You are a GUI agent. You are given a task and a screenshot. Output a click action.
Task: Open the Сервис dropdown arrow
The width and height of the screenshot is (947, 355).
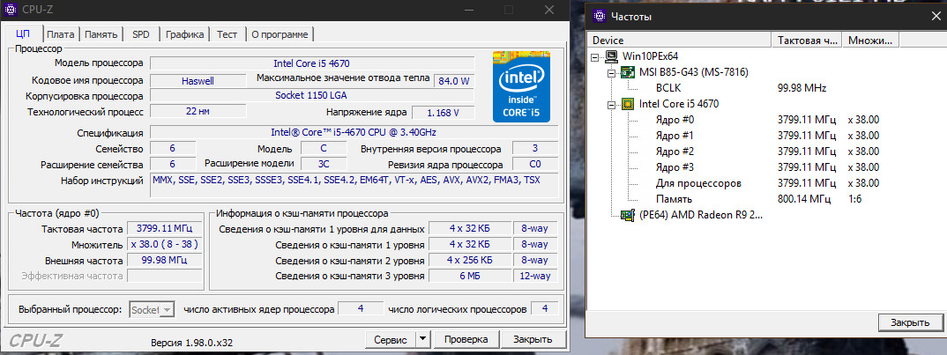(x=422, y=339)
